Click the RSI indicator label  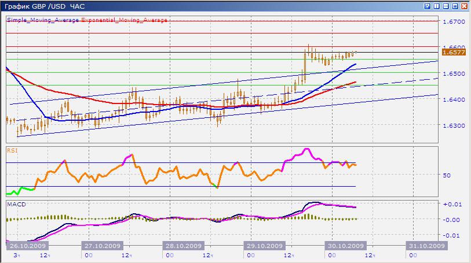[12, 151]
